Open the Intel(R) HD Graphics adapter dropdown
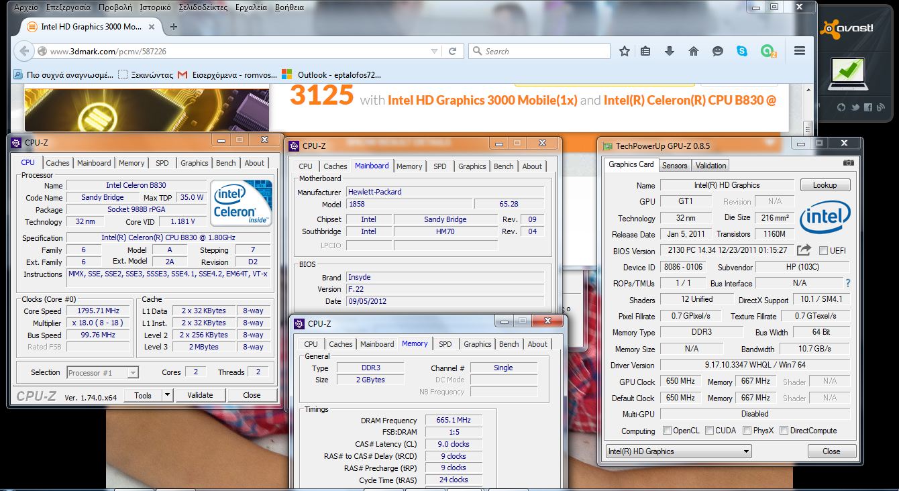Screen dimensions: 899x491 click(x=678, y=451)
